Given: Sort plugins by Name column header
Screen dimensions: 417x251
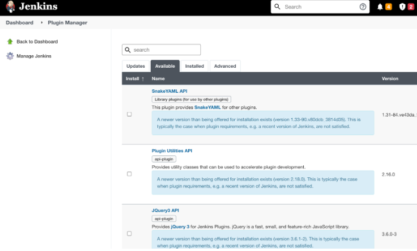Looking at the screenshot, I should (158, 79).
